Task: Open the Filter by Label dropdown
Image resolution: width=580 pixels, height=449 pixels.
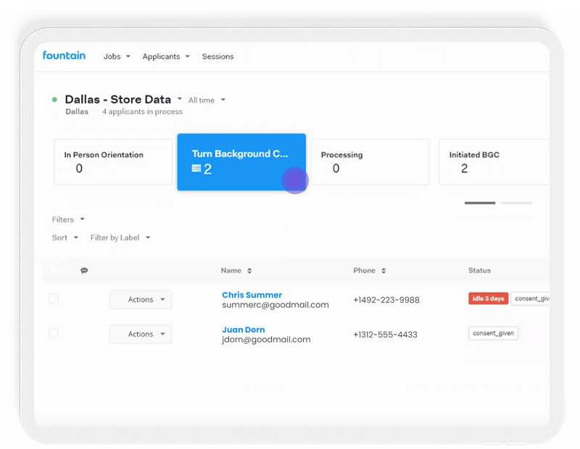Action: pos(120,238)
